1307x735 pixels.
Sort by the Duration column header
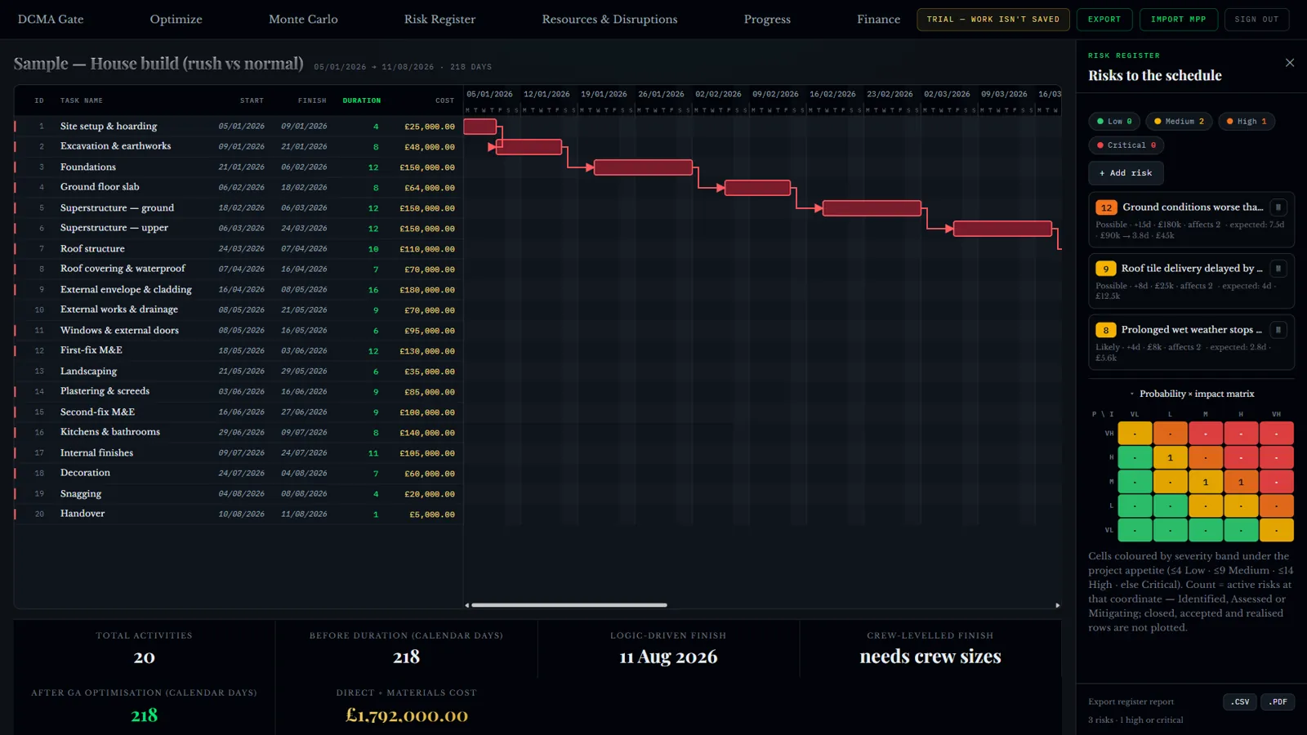coord(362,100)
